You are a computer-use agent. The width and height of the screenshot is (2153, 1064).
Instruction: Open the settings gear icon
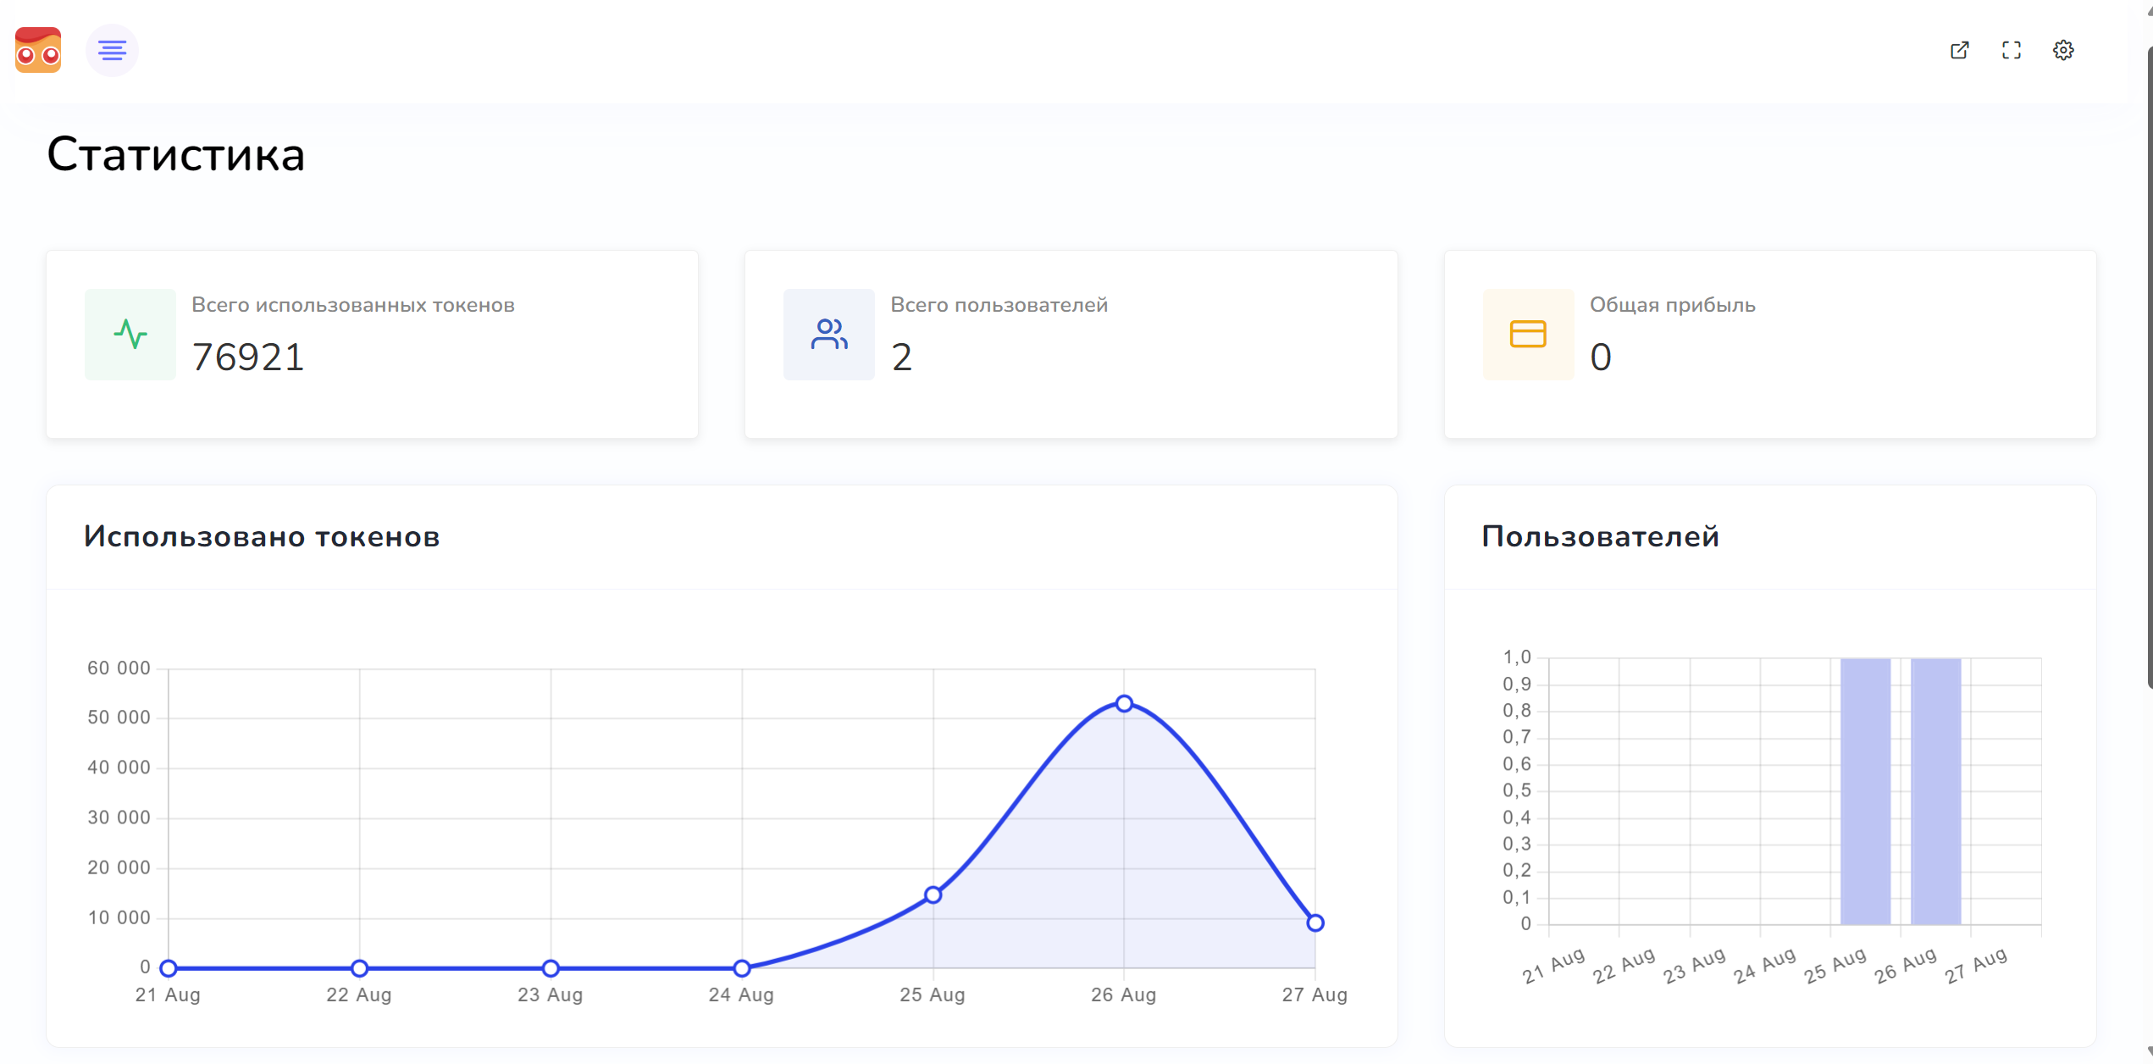(2063, 50)
